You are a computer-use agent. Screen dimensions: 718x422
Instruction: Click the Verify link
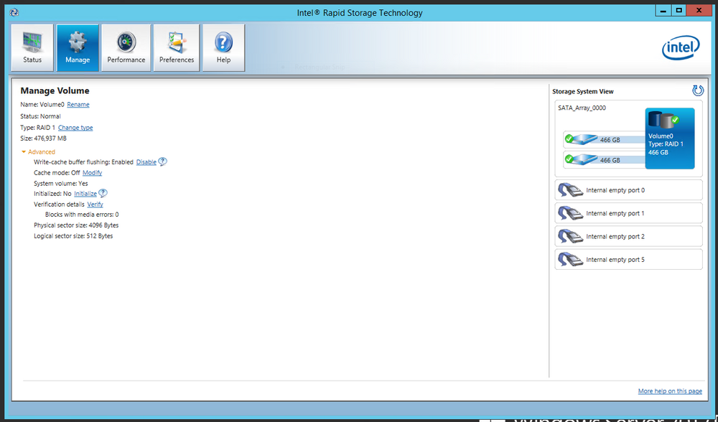click(95, 205)
